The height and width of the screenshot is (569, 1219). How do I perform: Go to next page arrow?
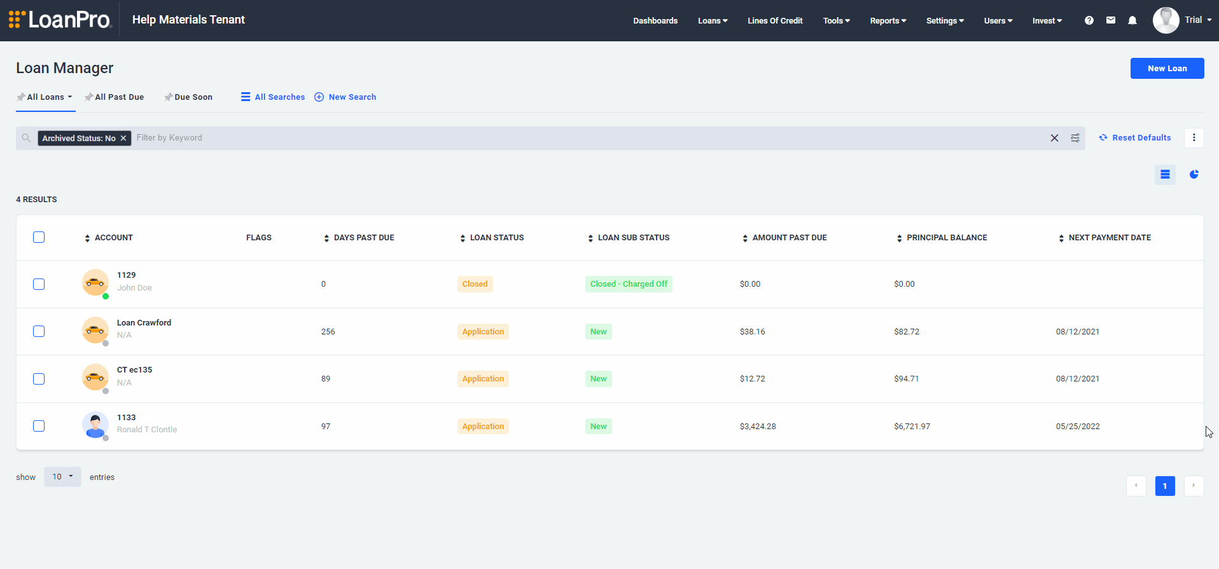click(x=1194, y=486)
